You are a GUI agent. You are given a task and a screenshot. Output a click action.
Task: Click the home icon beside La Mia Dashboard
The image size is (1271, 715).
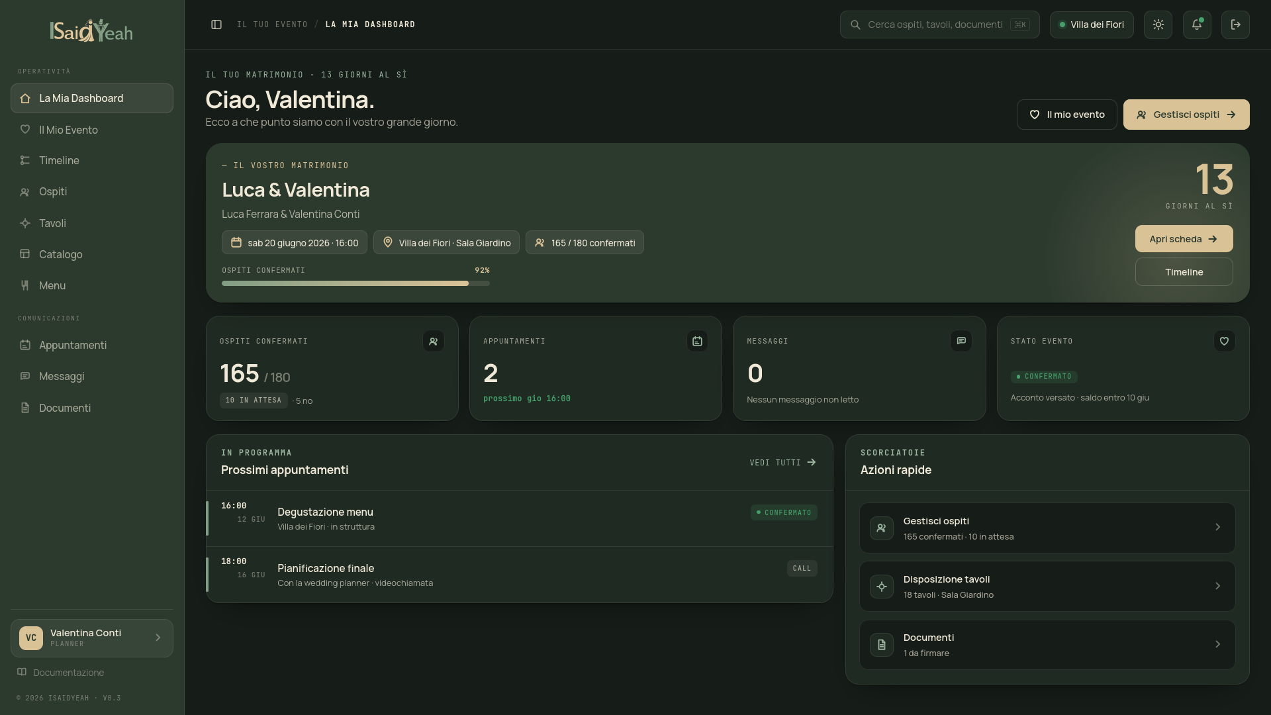pyautogui.click(x=25, y=99)
